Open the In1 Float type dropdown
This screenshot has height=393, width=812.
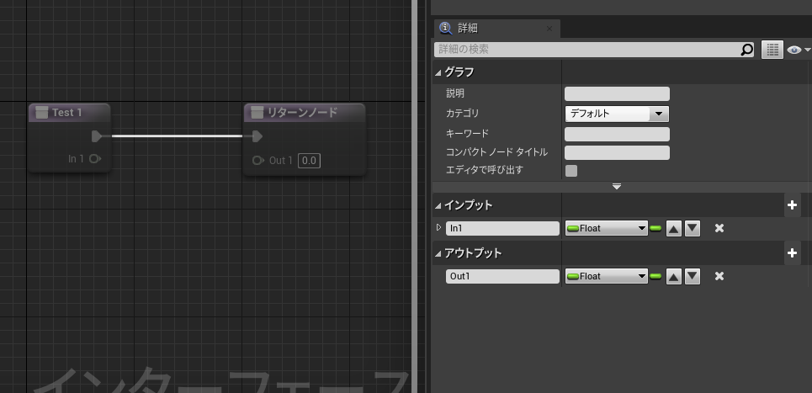pos(607,228)
